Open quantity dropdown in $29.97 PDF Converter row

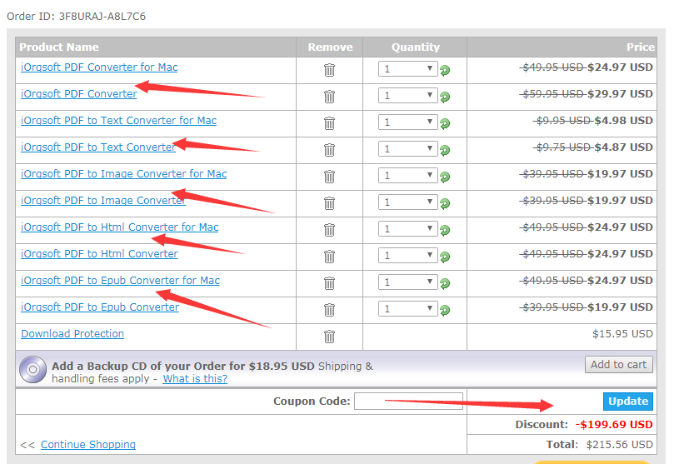tap(408, 95)
